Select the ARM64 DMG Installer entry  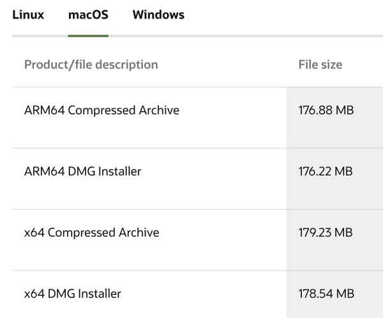82,171
